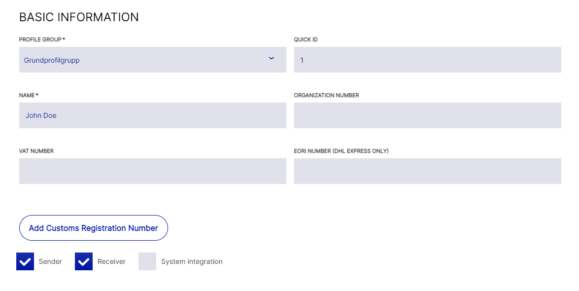Screen dimensions: 579x291
Task: Disable the Receiver checkbox
Action: tap(84, 261)
